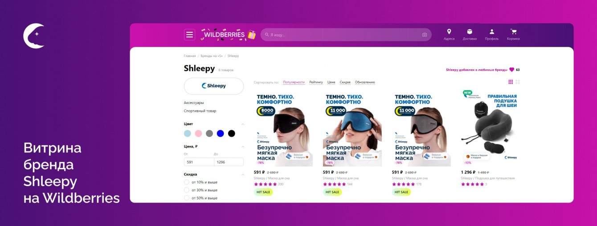Image resolution: width=597 pixels, height=226 pixels.
Task: Switch to large grid view icon
Action: [x=518, y=82]
